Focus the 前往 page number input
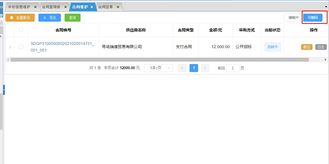 click(x=233, y=68)
